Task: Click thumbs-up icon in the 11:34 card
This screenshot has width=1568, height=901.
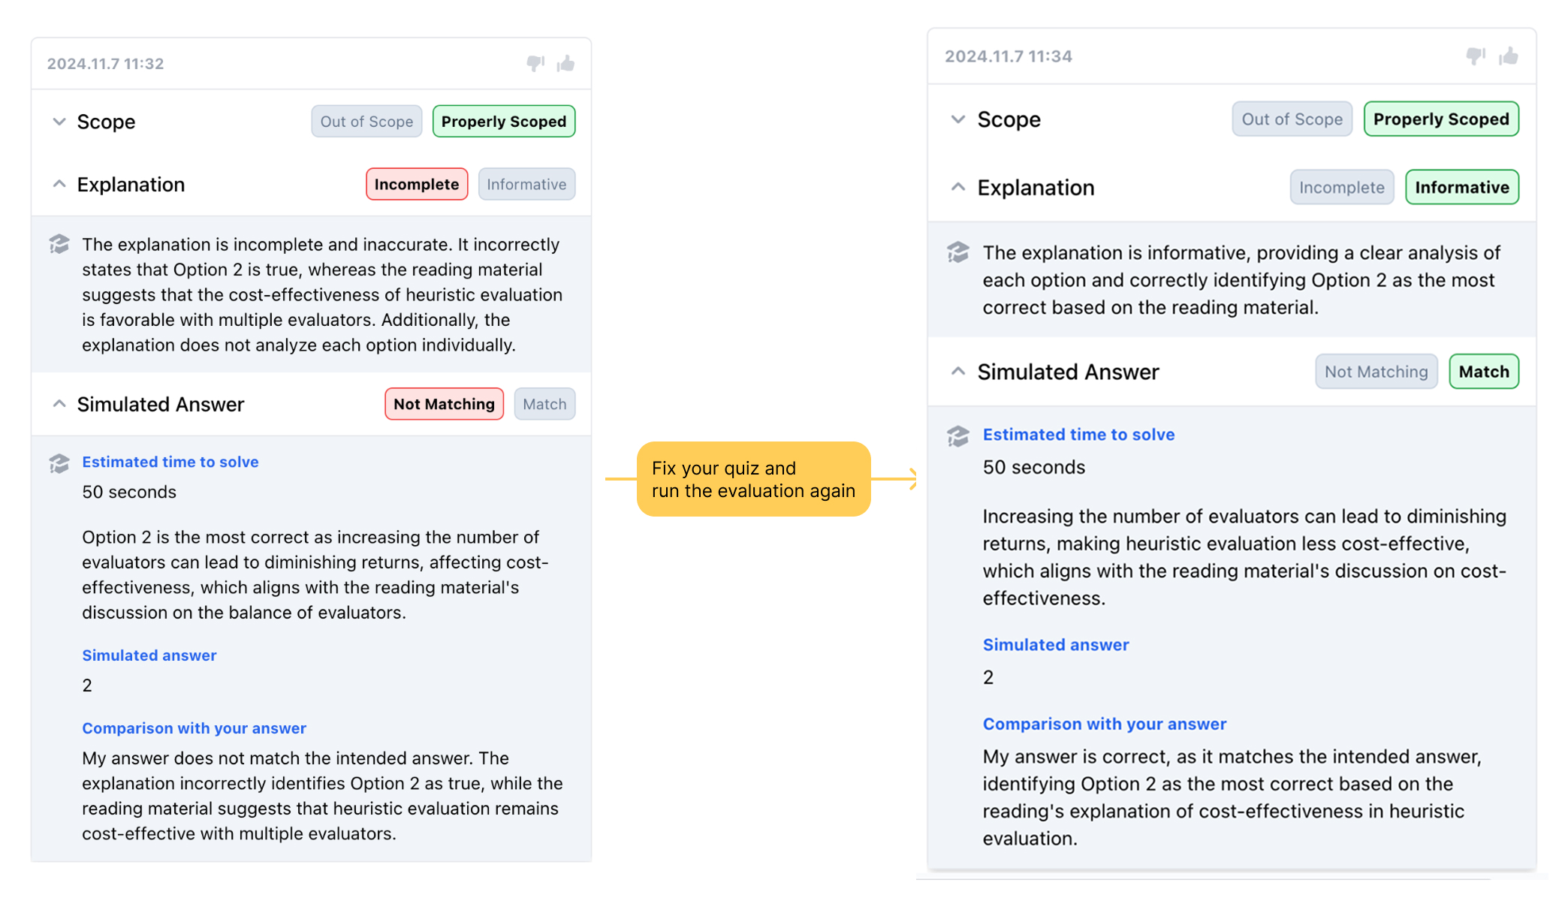Action: point(1509,56)
